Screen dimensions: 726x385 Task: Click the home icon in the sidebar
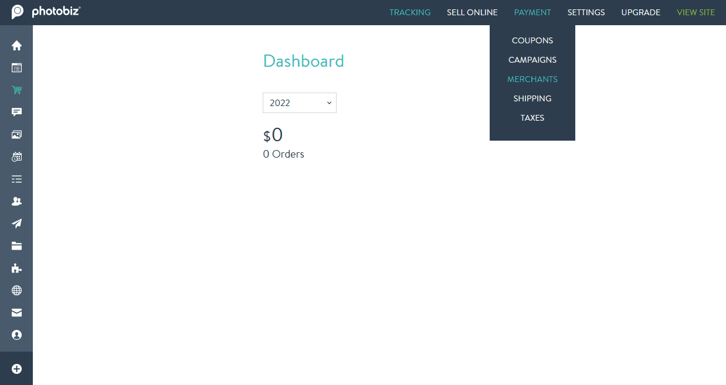(16, 46)
